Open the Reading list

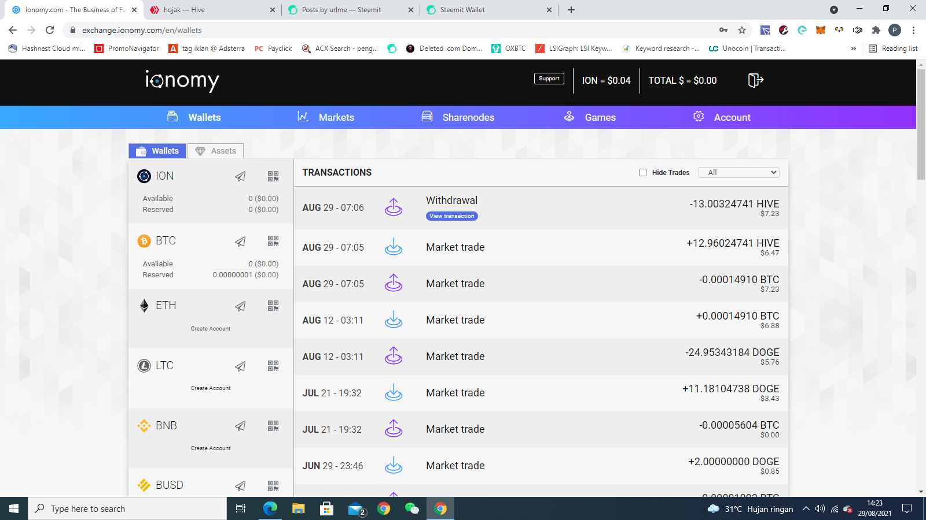(893, 49)
